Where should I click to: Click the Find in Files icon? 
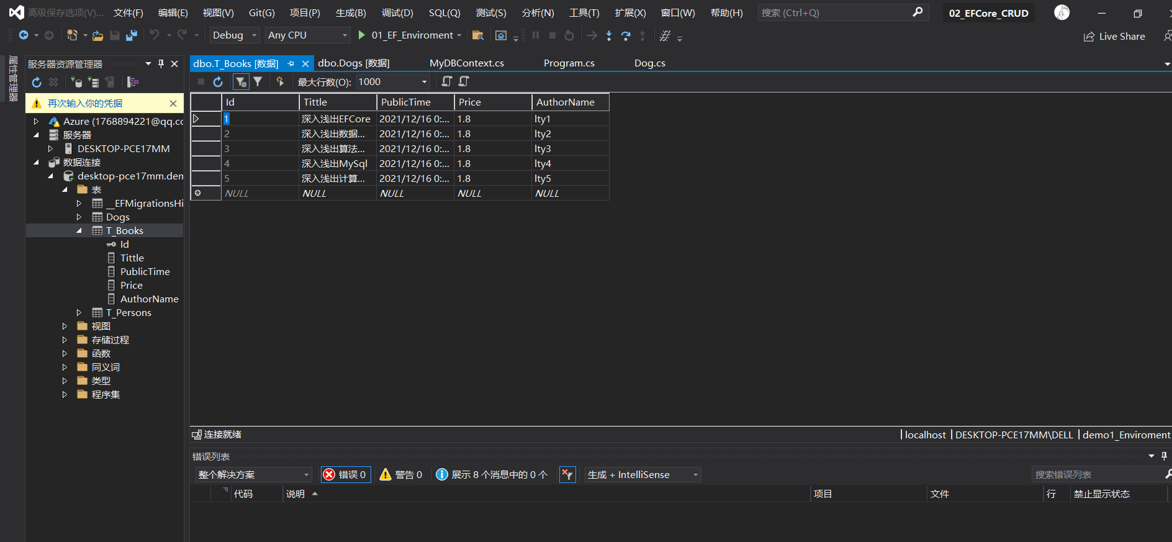pos(477,35)
